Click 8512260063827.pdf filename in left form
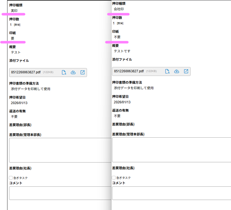This screenshot has width=231, height=210. click(x=26, y=72)
